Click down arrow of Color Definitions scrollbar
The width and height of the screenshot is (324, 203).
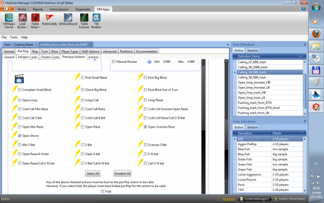[x=304, y=190]
